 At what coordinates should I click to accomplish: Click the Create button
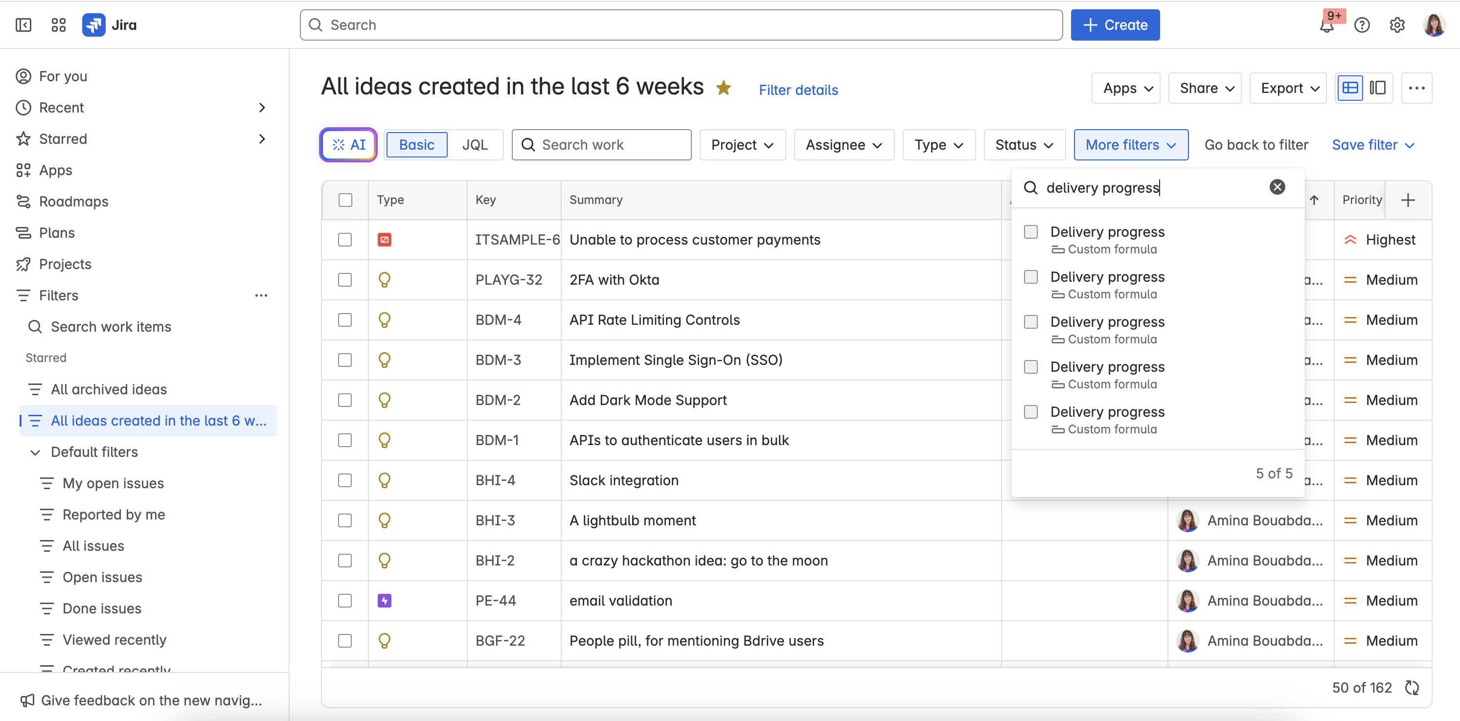[1115, 24]
